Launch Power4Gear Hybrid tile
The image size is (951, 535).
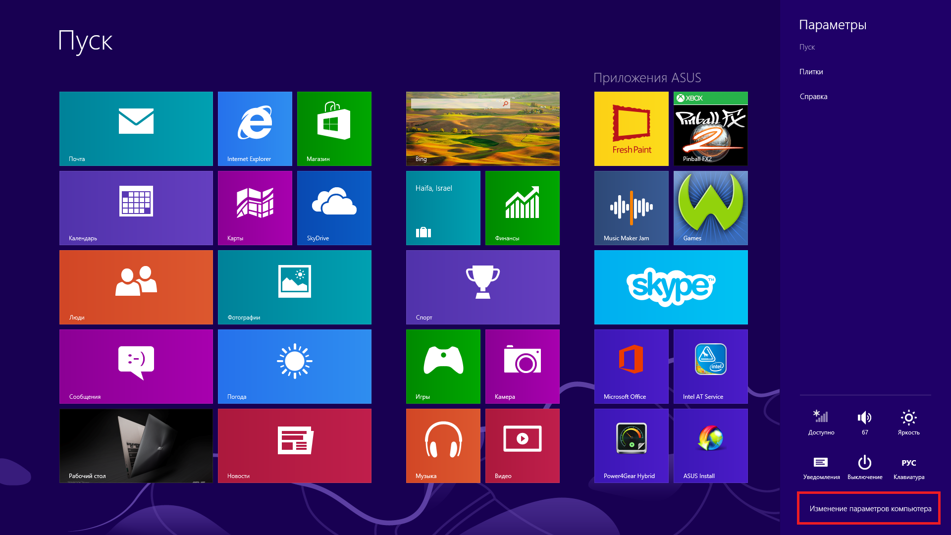tap(632, 446)
